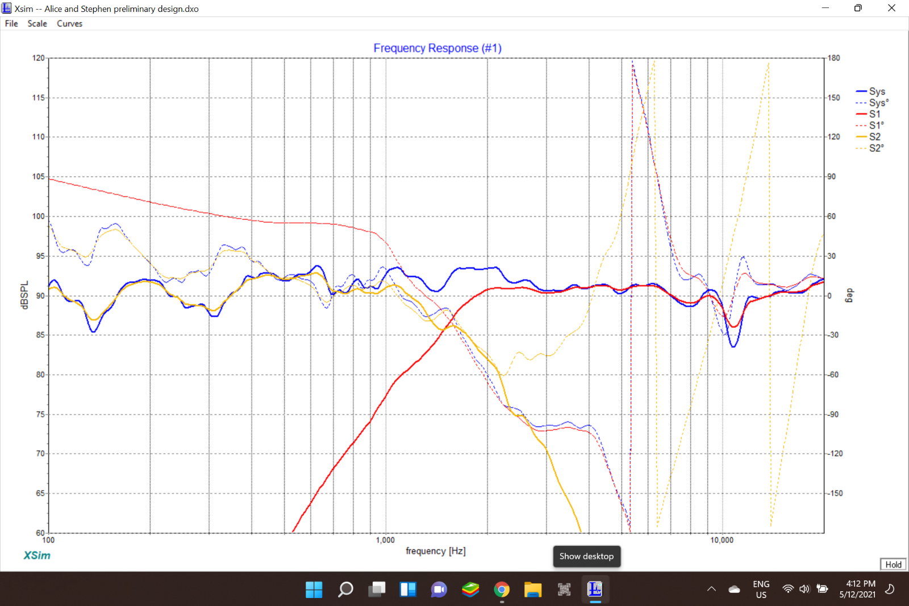Click the Hold button
The width and height of the screenshot is (909, 606).
[x=893, y=564]
